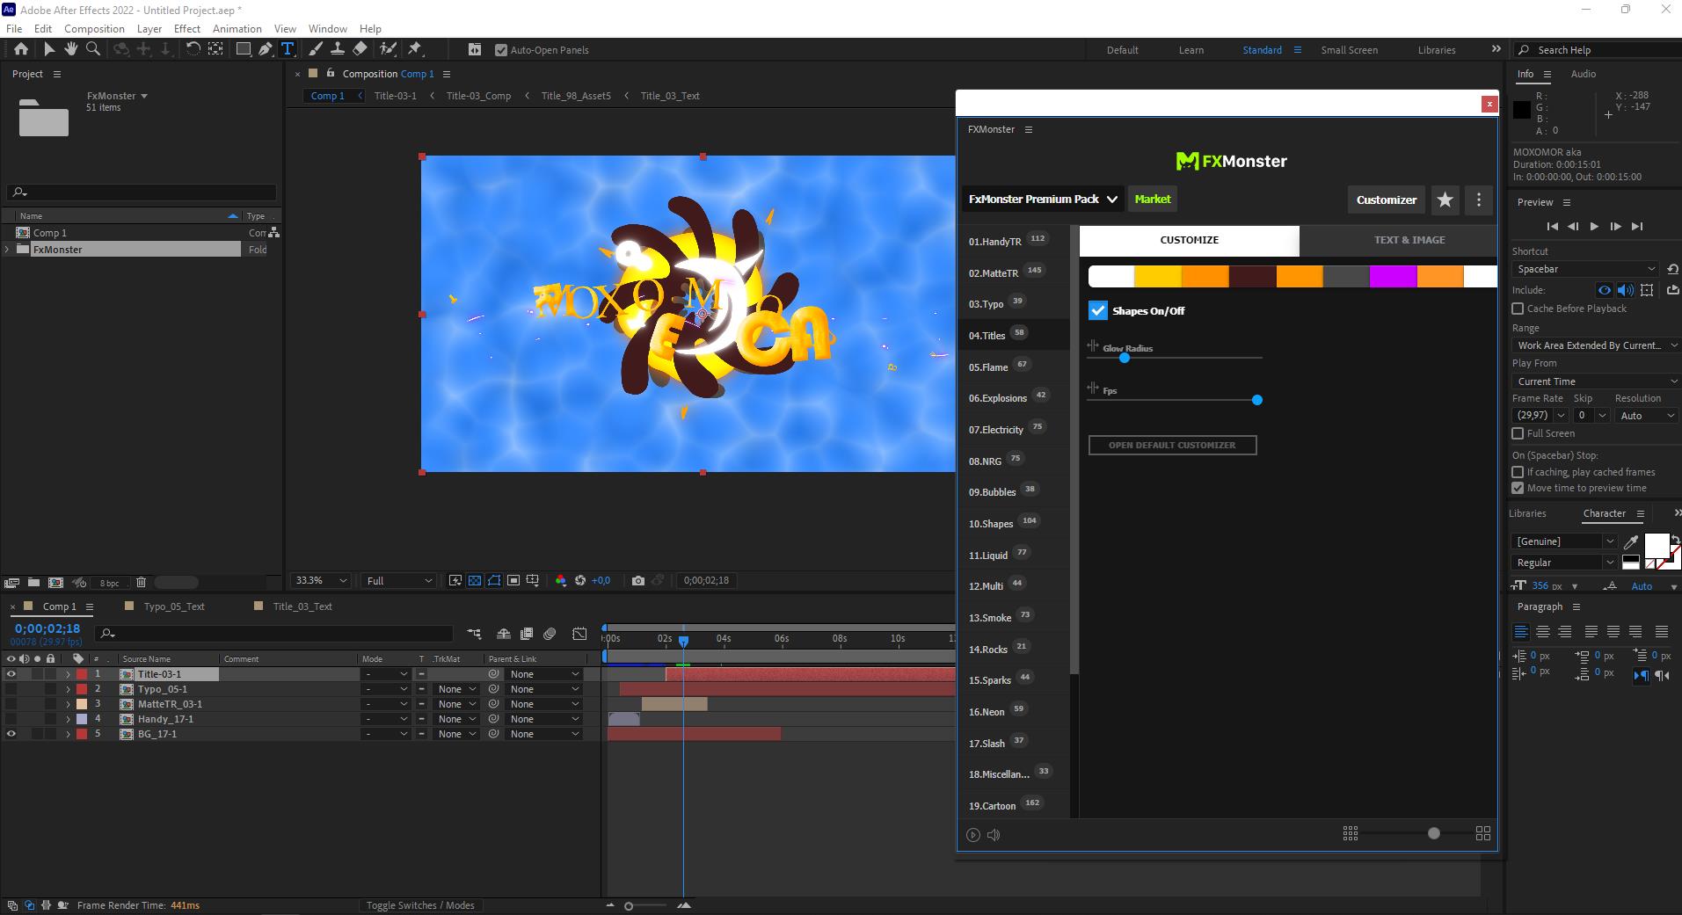The height and width of the screenshot is (915, 1682).
Task: Click Reset Exposure icon in viewer
Action: [x=580, y=580]
